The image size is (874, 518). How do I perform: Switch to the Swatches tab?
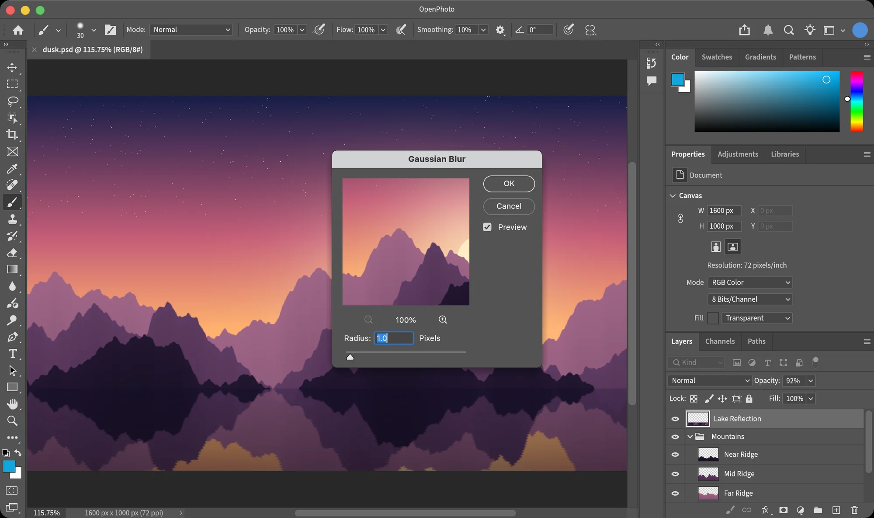717,57
